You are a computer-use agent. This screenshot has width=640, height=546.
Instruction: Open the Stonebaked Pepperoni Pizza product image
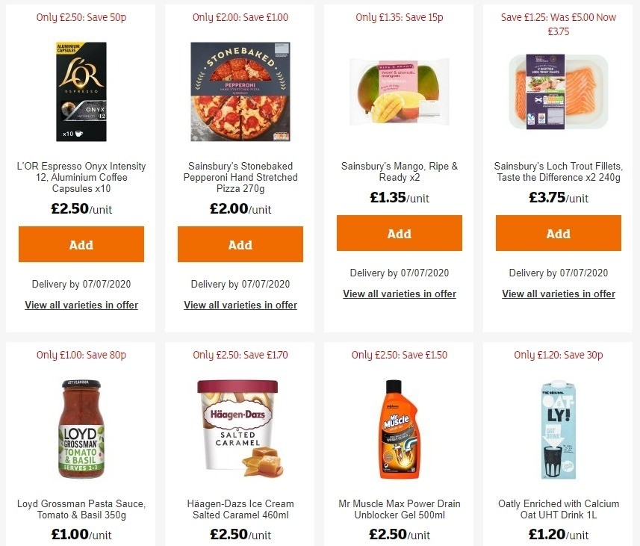(240, 91)
